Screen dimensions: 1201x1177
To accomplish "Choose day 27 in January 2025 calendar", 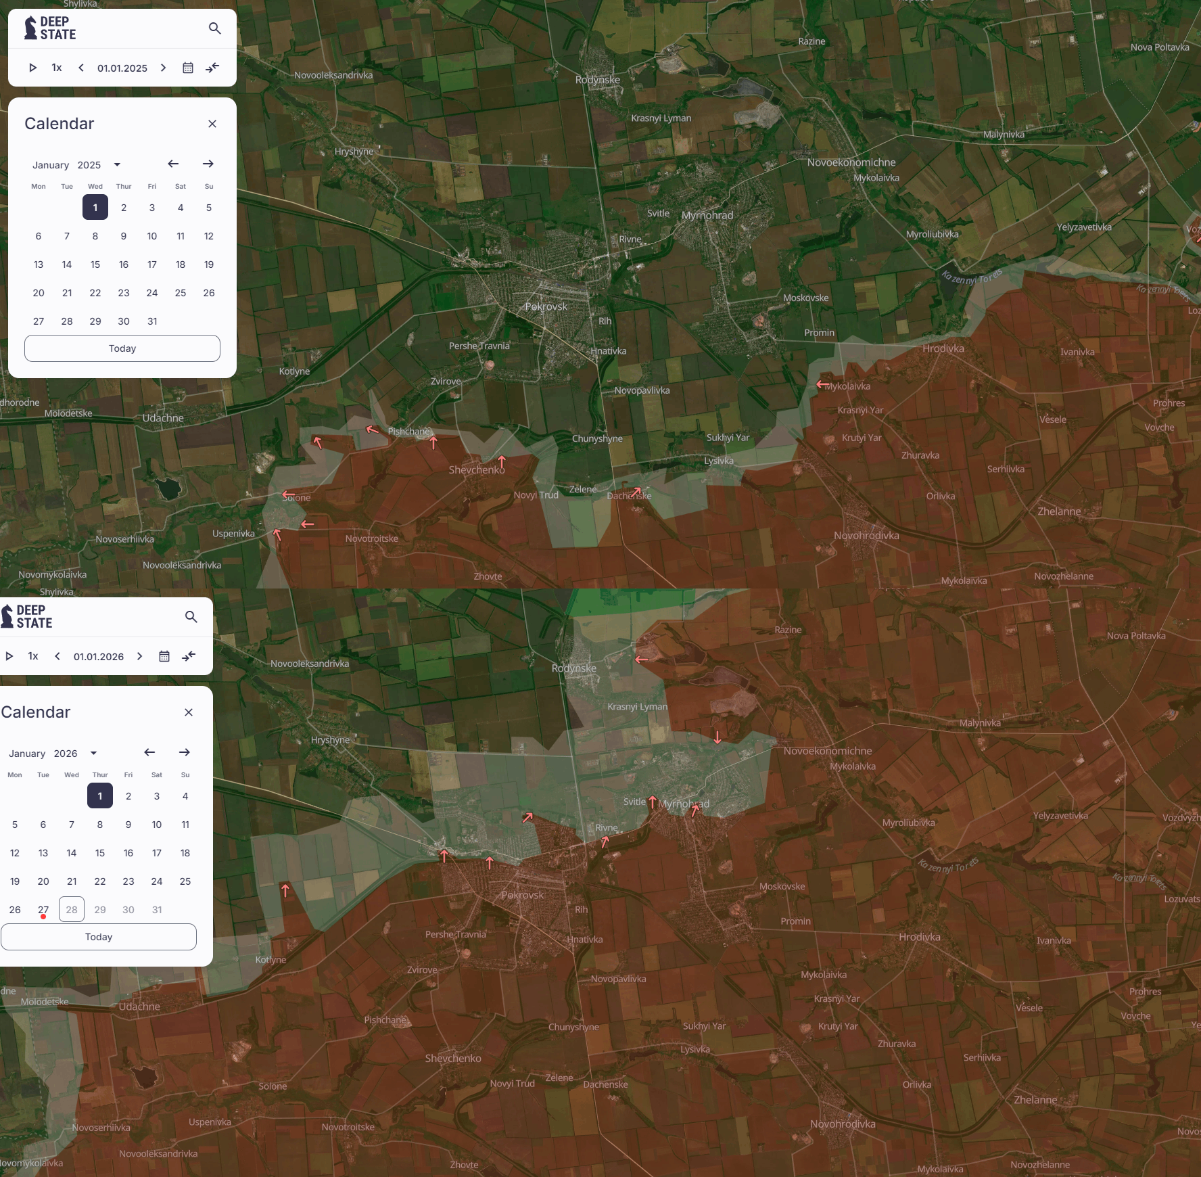I will (x=39, y=321).
